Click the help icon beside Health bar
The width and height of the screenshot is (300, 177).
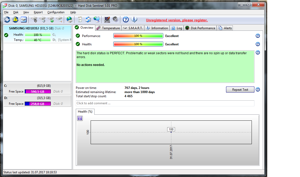click(258, 44)
